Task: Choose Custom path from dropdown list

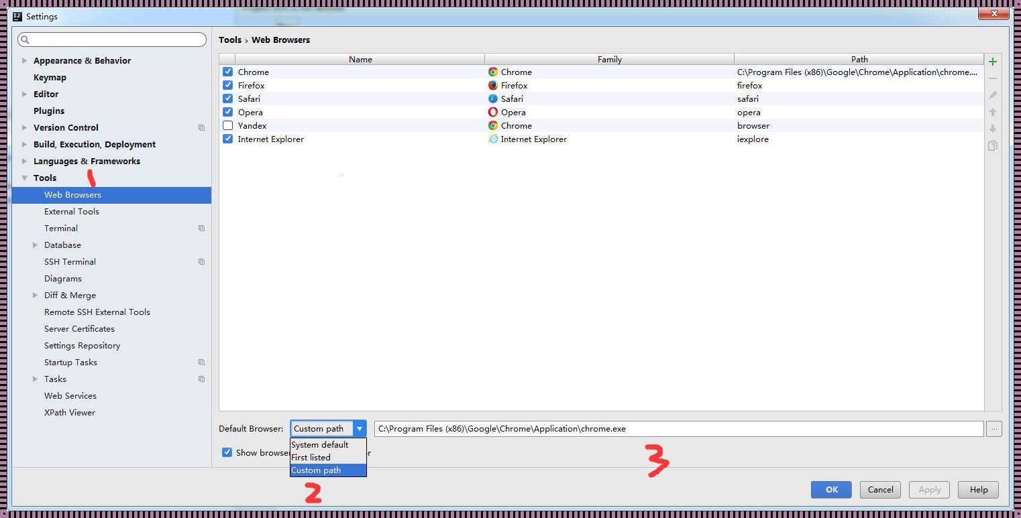Action: coord(328,470)
